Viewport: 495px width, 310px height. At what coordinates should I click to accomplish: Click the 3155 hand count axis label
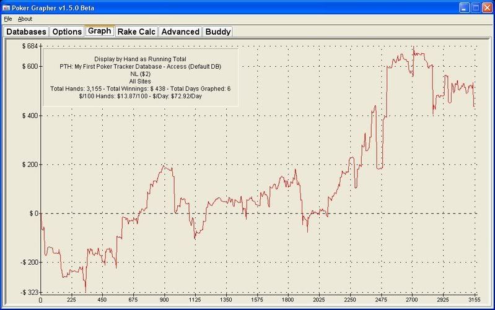pos(473,300)
